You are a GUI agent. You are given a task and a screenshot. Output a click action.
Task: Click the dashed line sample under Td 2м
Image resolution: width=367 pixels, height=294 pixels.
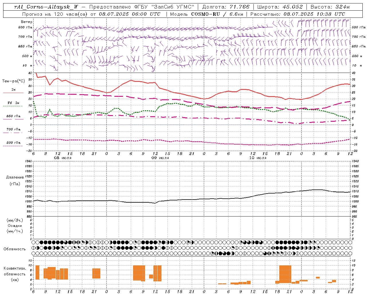click(13, 106)
